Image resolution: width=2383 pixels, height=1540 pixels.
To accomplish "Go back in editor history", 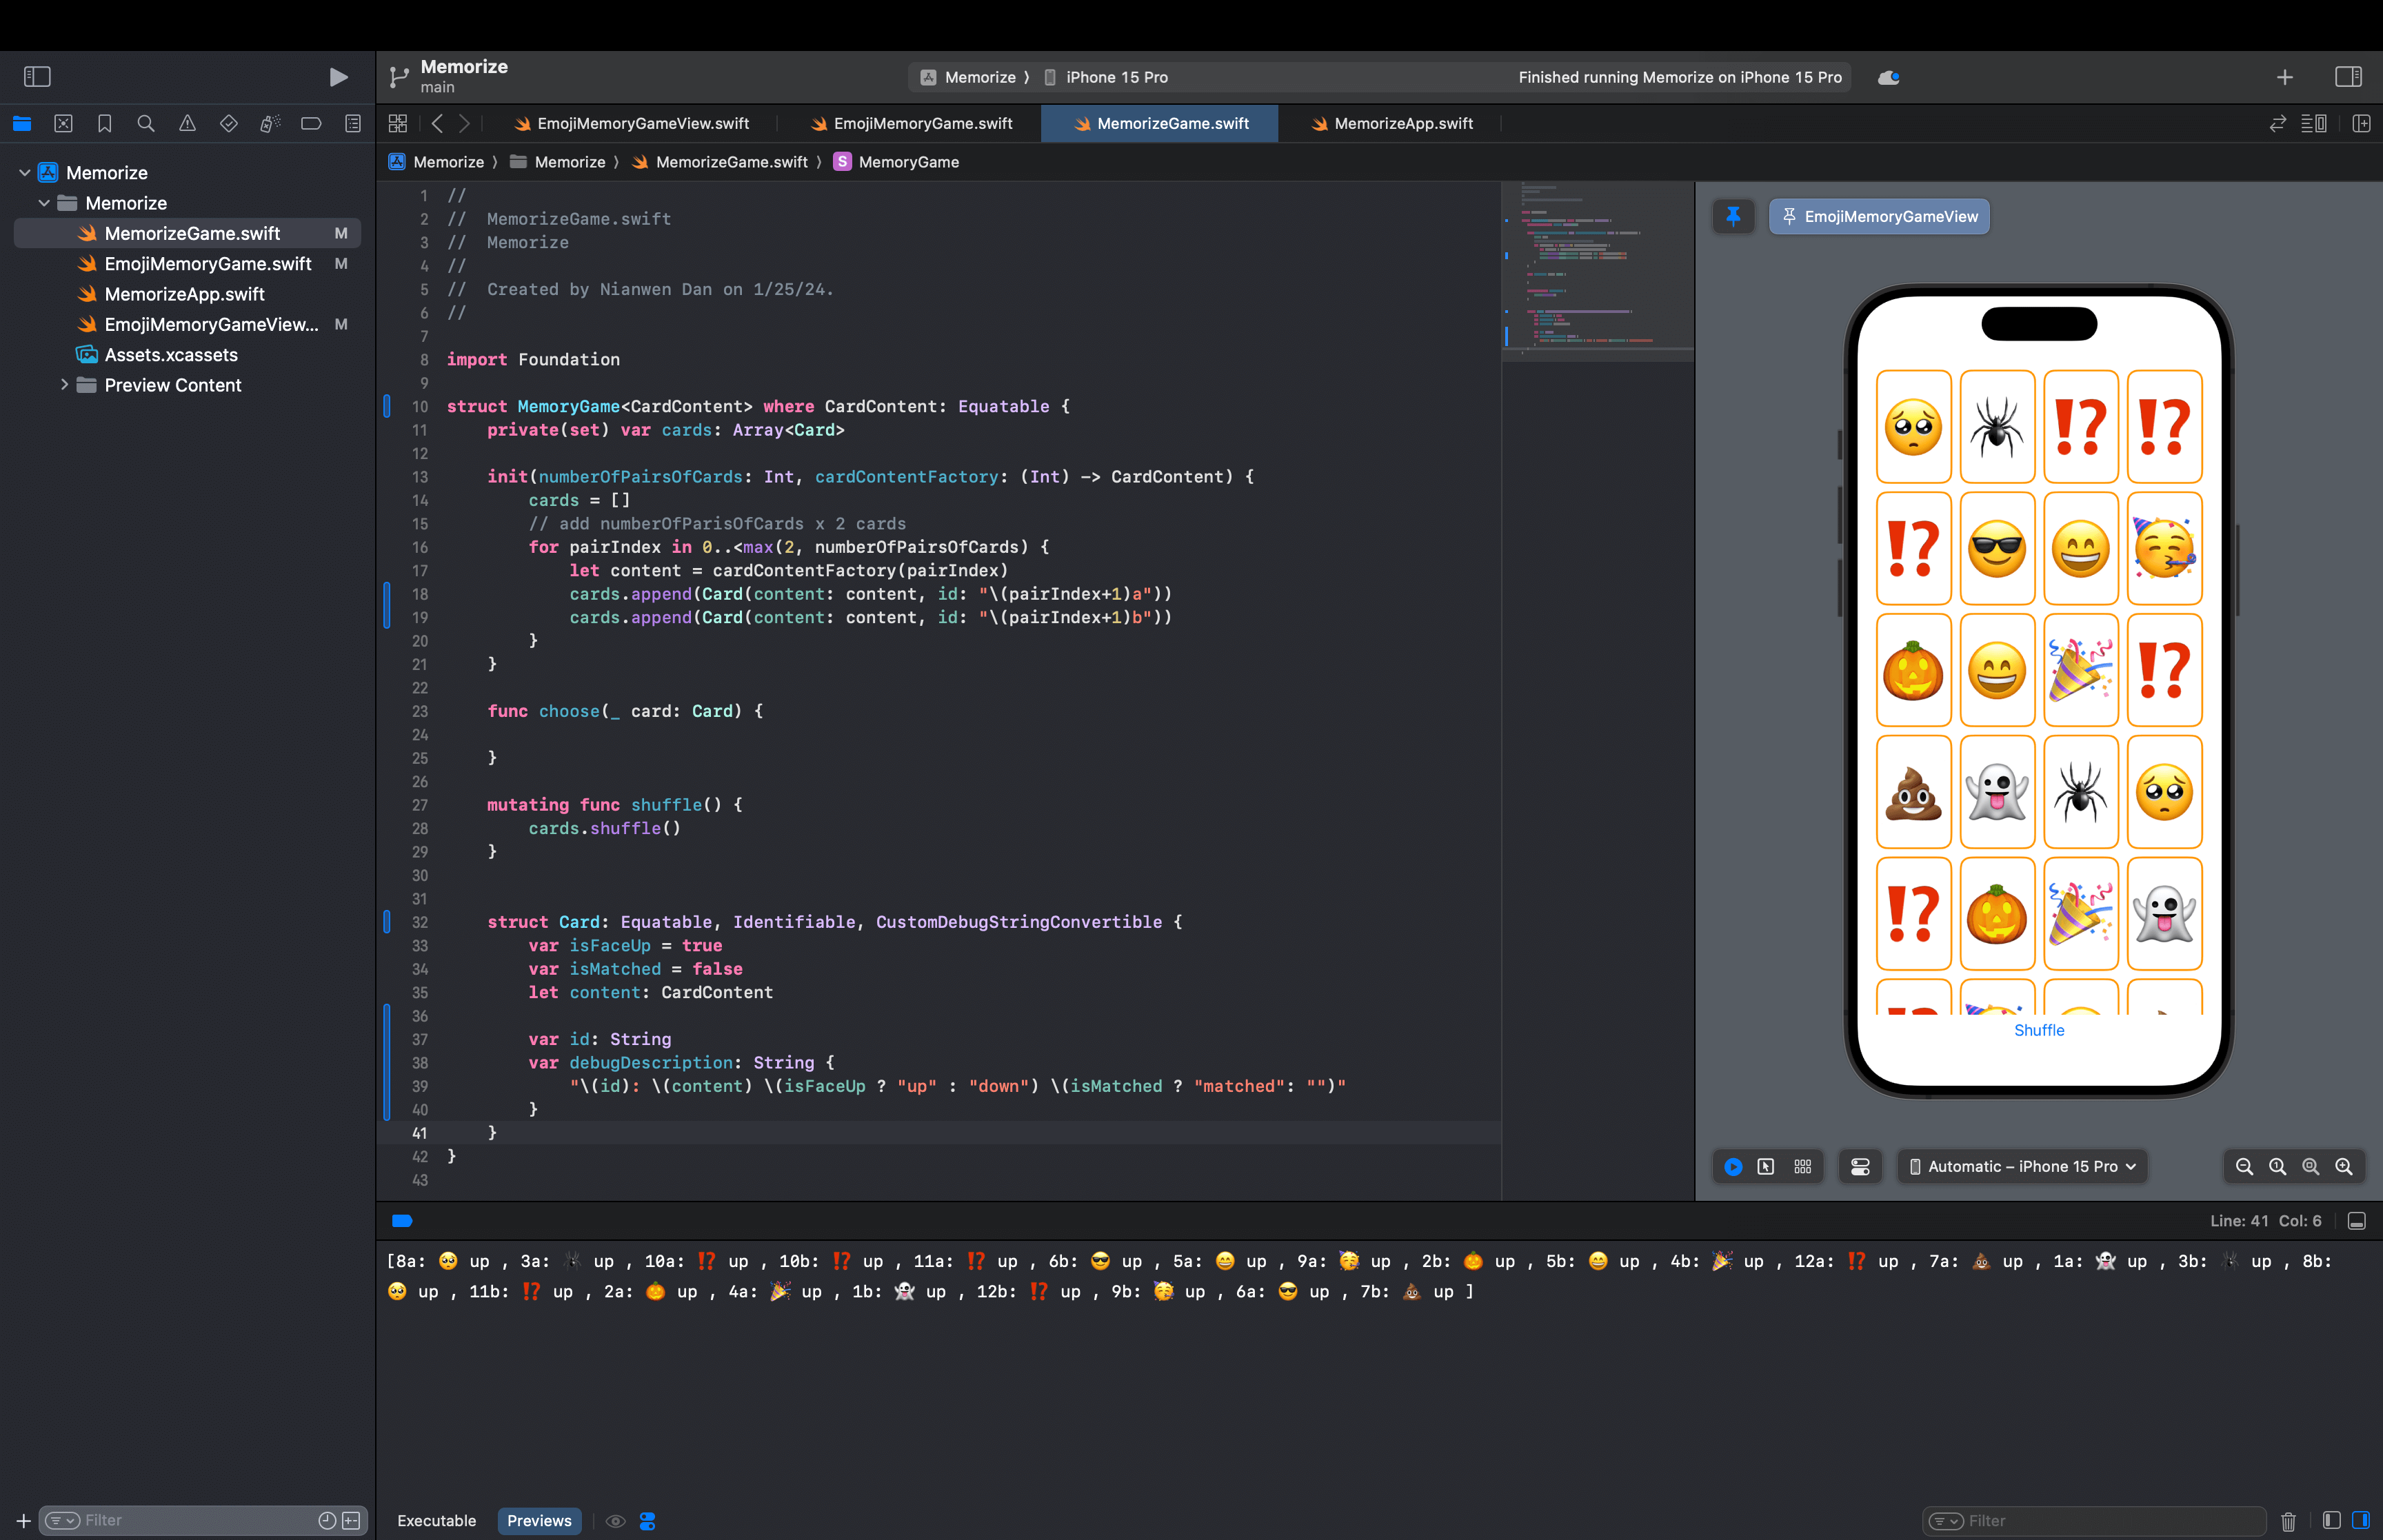I will pyautogui.click(x=437, y=123).
